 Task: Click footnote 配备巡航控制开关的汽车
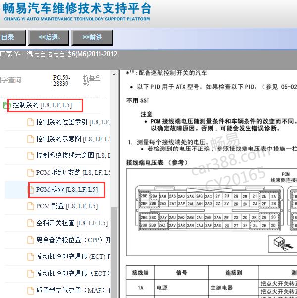(173, 73)
